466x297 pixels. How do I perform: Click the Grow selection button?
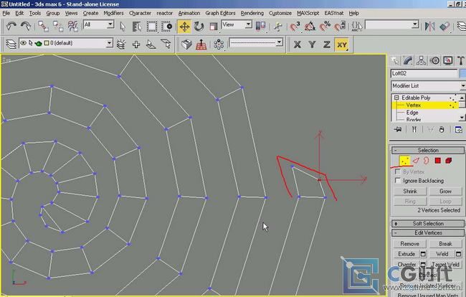[x=445, y=191]
